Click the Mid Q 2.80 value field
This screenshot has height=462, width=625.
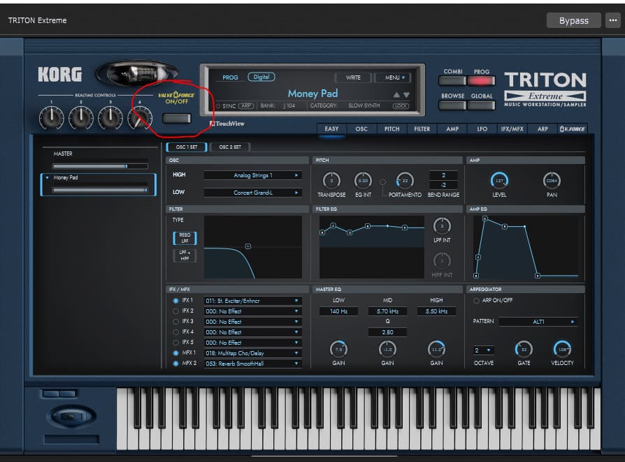tap(387, 332)
